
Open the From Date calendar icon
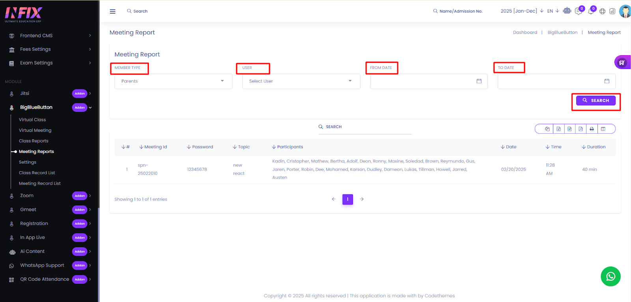[479, 81]
